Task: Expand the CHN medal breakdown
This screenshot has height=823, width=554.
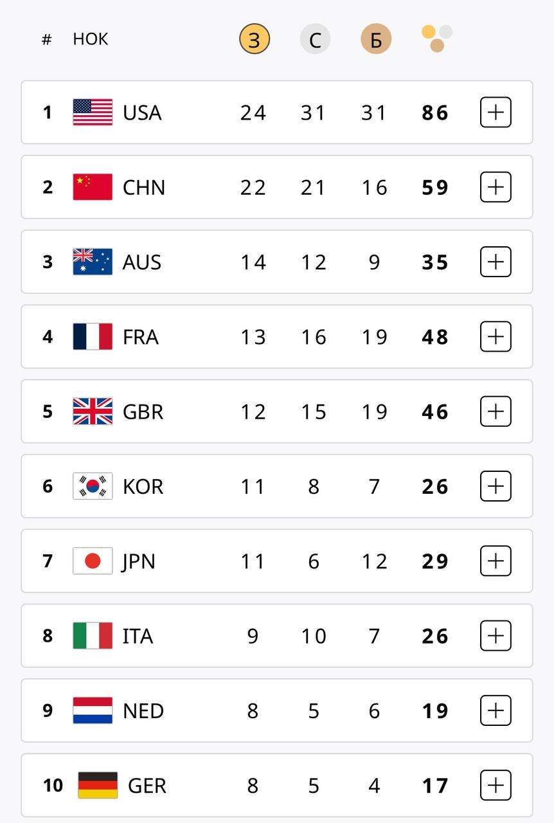Action: coord(496,187)
